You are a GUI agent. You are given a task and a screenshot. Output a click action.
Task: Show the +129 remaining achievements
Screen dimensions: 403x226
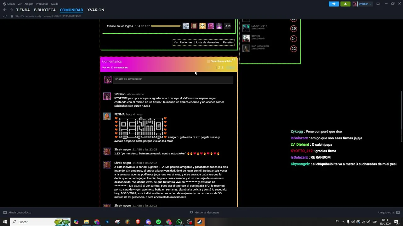pos(227,26)
